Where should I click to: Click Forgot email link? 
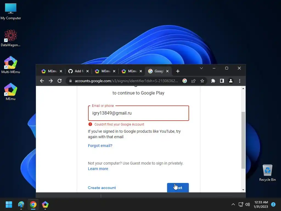pyautogui.click(x=100, y=146)
